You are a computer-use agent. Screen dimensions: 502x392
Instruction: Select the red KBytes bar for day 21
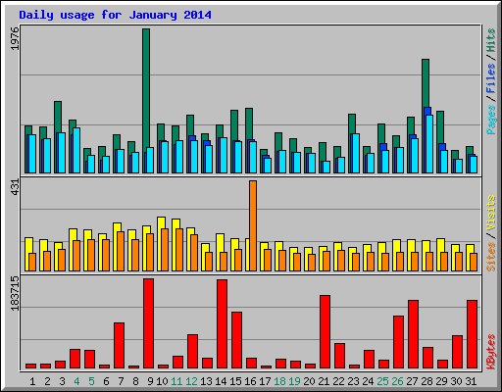click(325, 332)
